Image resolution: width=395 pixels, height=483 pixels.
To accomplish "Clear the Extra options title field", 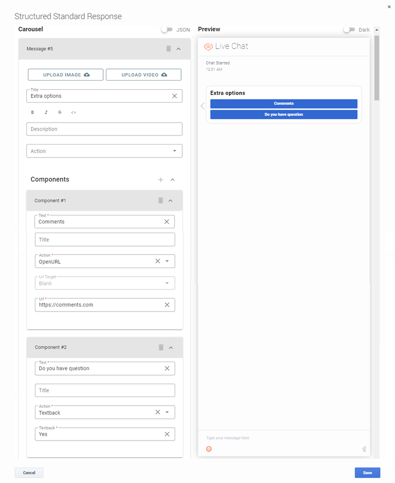I will point(174,96).
